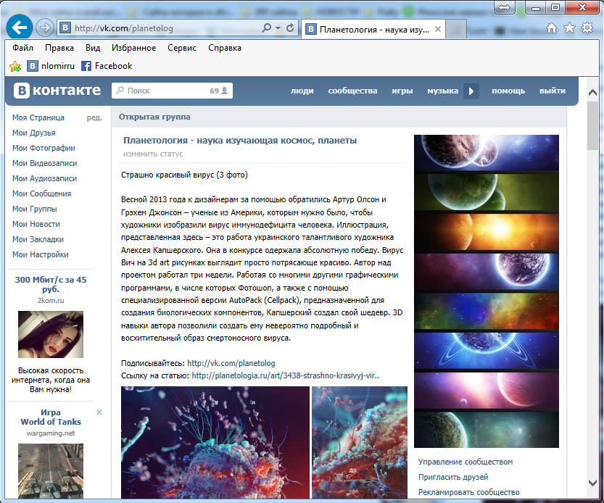Click the page scrollbar down arrow
This screenshot has height=503, width=604.
(593, 483)
